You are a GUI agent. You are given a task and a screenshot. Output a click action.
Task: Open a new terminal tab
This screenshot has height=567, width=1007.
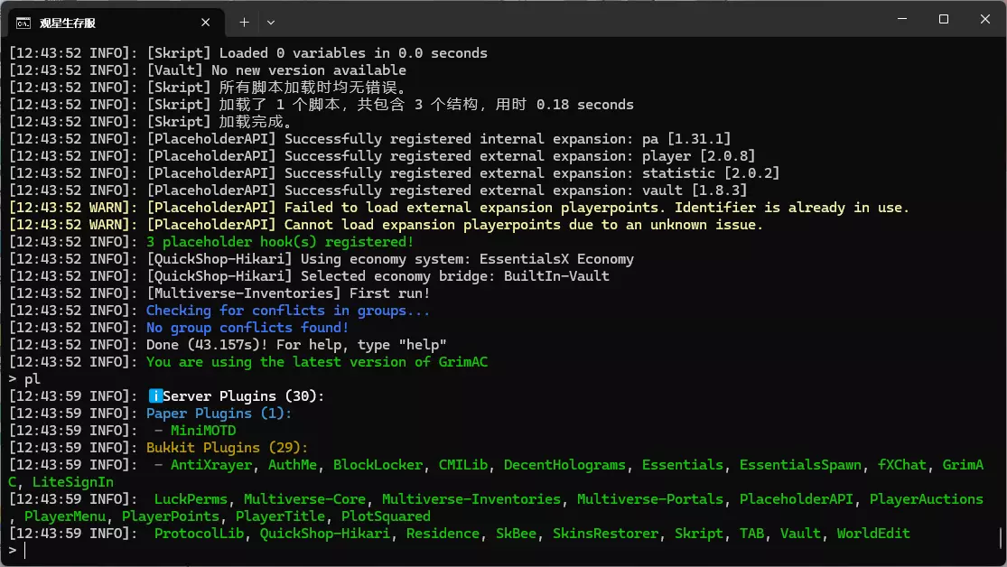tap(244, 23)
